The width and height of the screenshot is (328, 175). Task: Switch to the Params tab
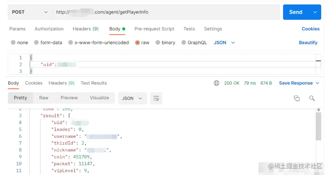click(x=17, y=29)
